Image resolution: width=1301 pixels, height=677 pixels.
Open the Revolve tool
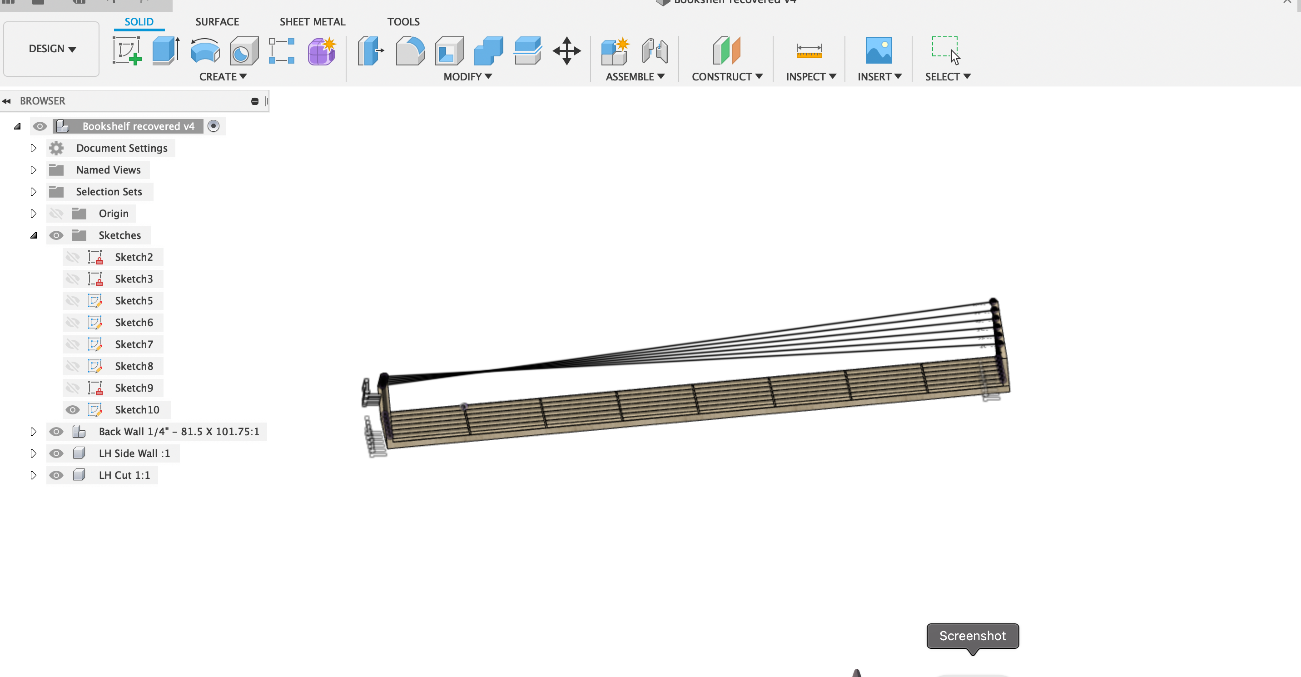(x=204, y=50)
